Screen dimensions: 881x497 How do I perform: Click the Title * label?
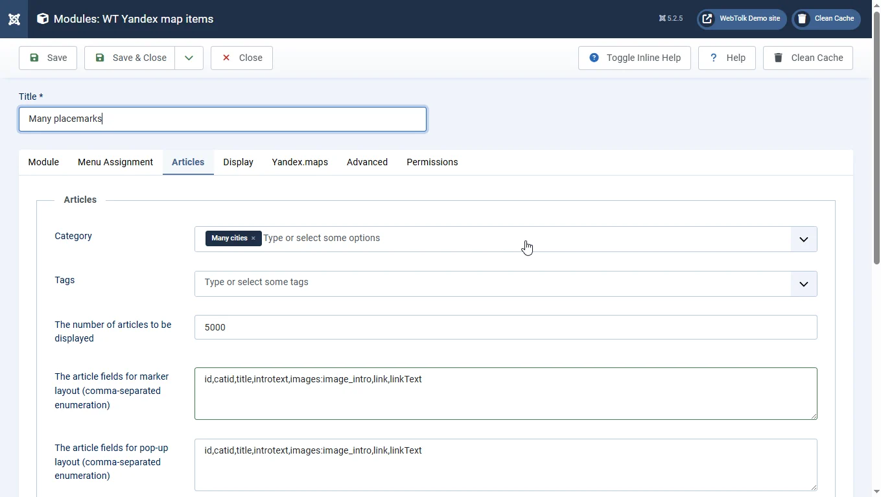tap(31, 97)
